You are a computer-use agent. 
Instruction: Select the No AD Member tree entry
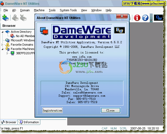25,36
